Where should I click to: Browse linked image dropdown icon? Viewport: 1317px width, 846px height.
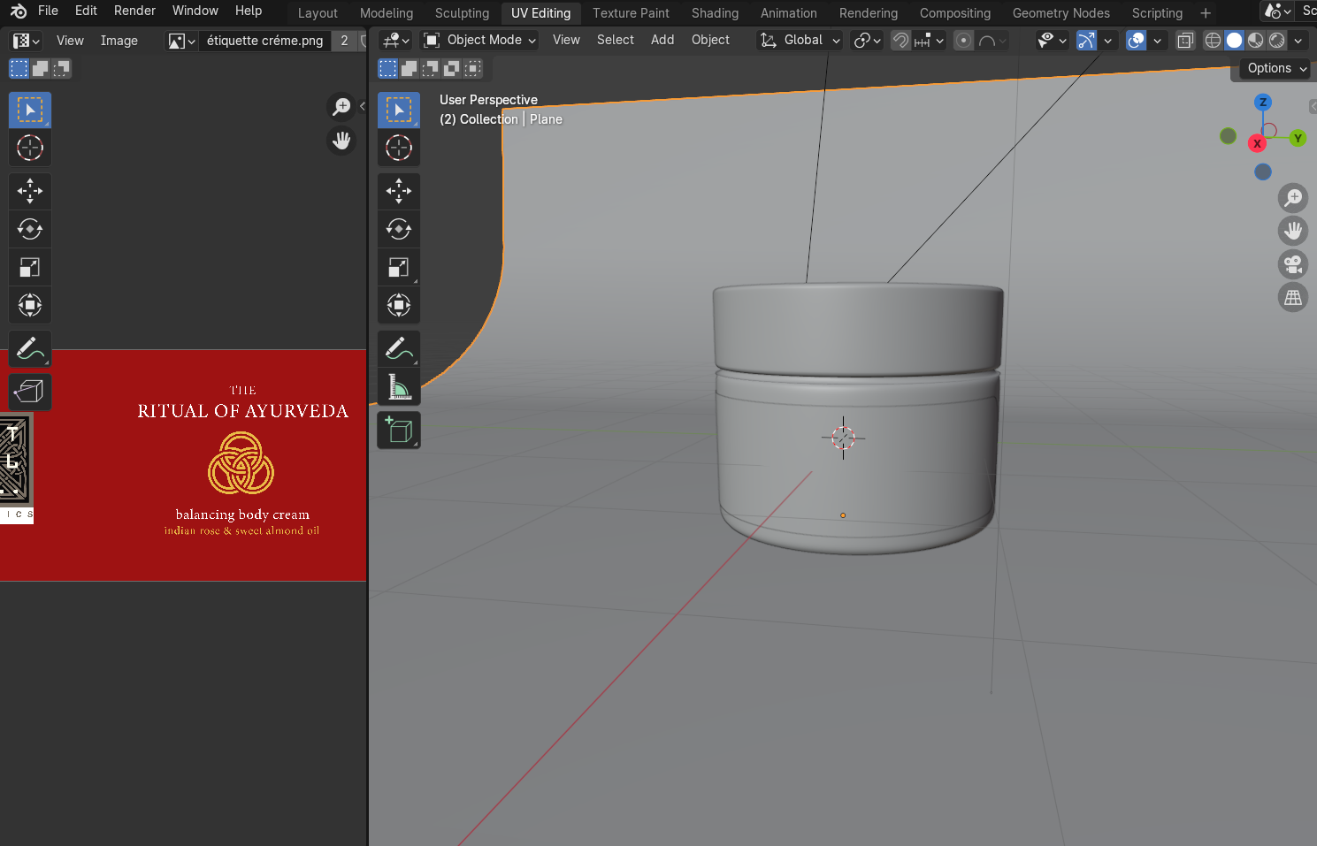181,41
